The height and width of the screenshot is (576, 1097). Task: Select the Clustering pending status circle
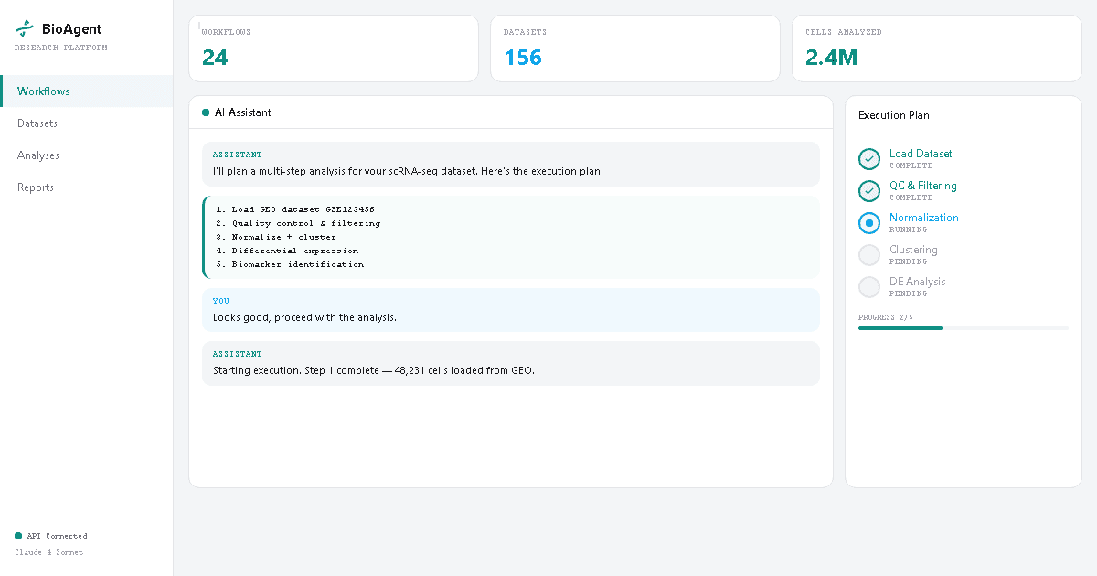[x=868, y=255]
